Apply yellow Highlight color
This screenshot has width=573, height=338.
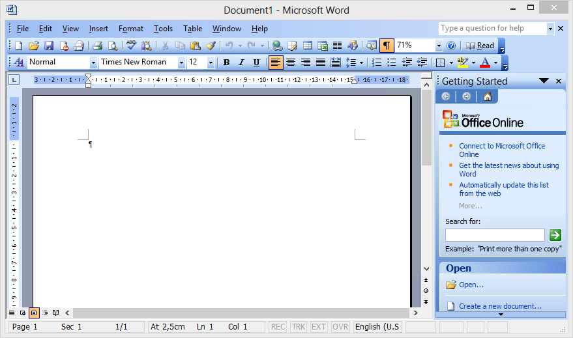click(462, 63)
